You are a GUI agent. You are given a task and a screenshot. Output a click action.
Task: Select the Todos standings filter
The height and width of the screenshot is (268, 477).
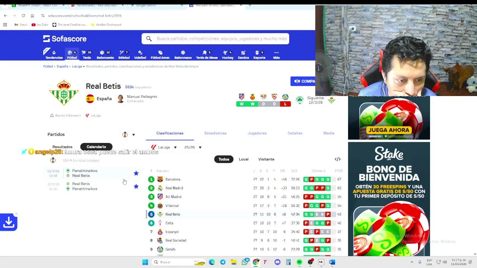(x=224, y=159)
